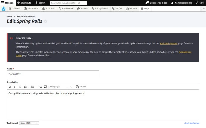
Task: Open the Content admin menu
Action: click(15, 8)
